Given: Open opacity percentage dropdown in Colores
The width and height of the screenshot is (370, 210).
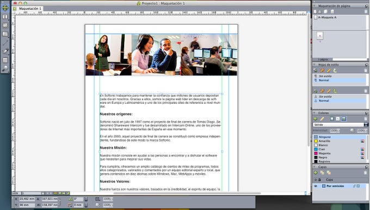Looking at the screenshot, I should (x=366, y=130).
